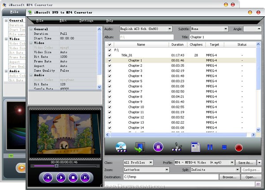Select the Chapter 7 row
Viewport: 265px width, 190px height.
[181, 91]
